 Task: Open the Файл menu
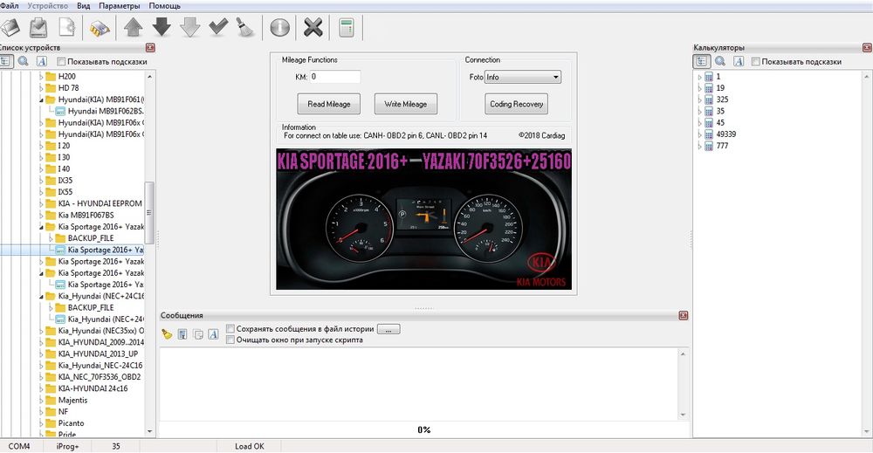[x=10, y=5]
